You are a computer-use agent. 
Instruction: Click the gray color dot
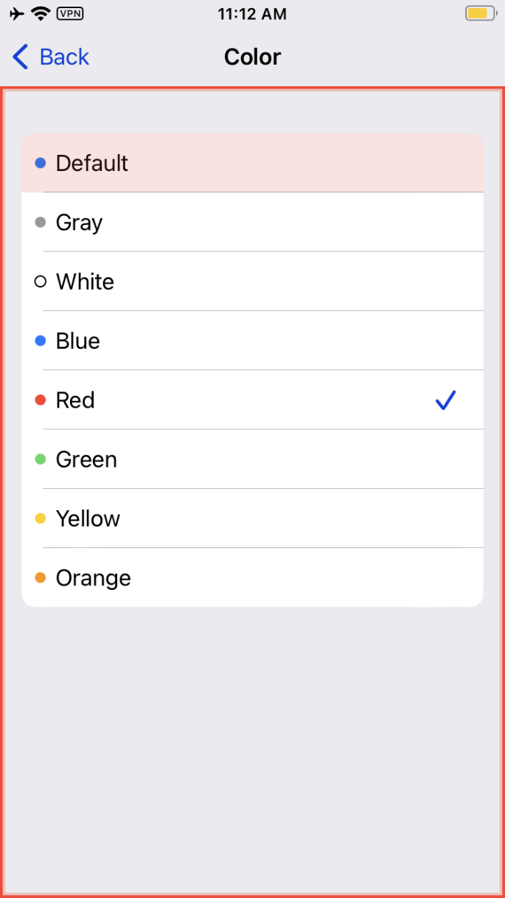[x=41, y=223]
